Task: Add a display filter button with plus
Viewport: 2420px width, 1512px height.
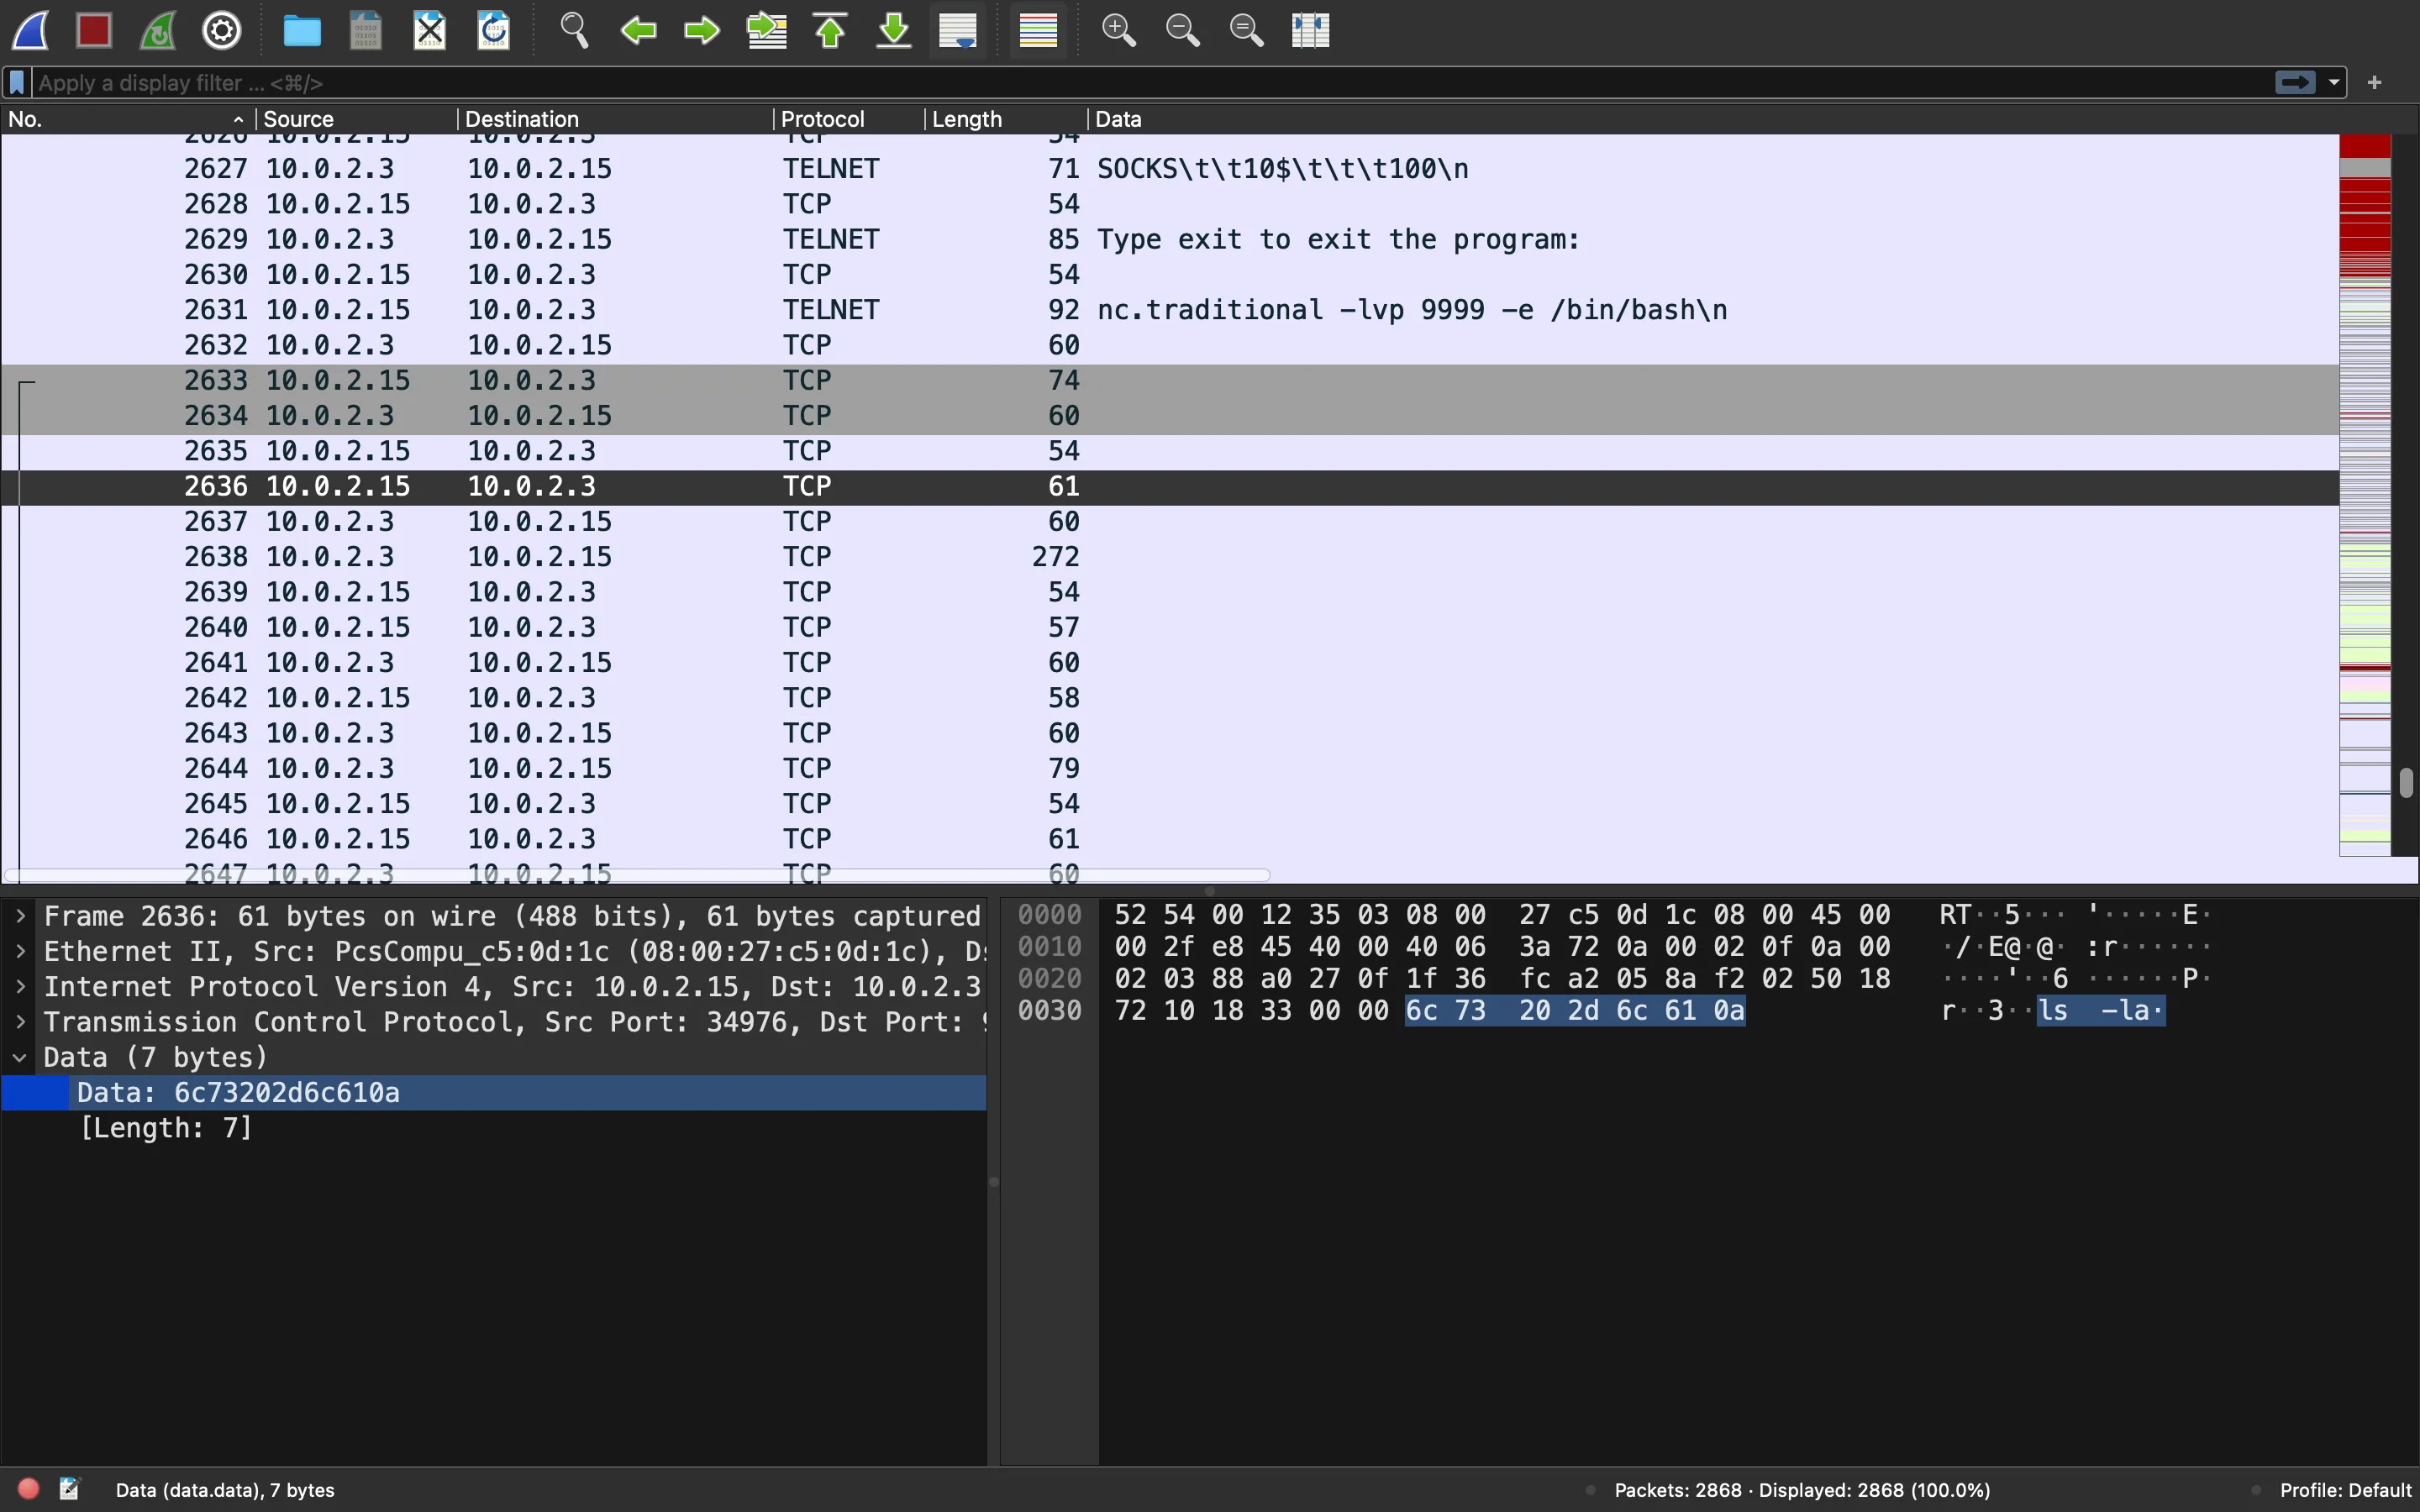Action: (x=2375, y=82)
